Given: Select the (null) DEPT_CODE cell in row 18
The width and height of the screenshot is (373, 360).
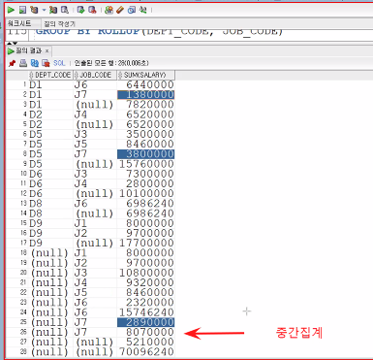Looking at the screenshot, I should [50, 253].
